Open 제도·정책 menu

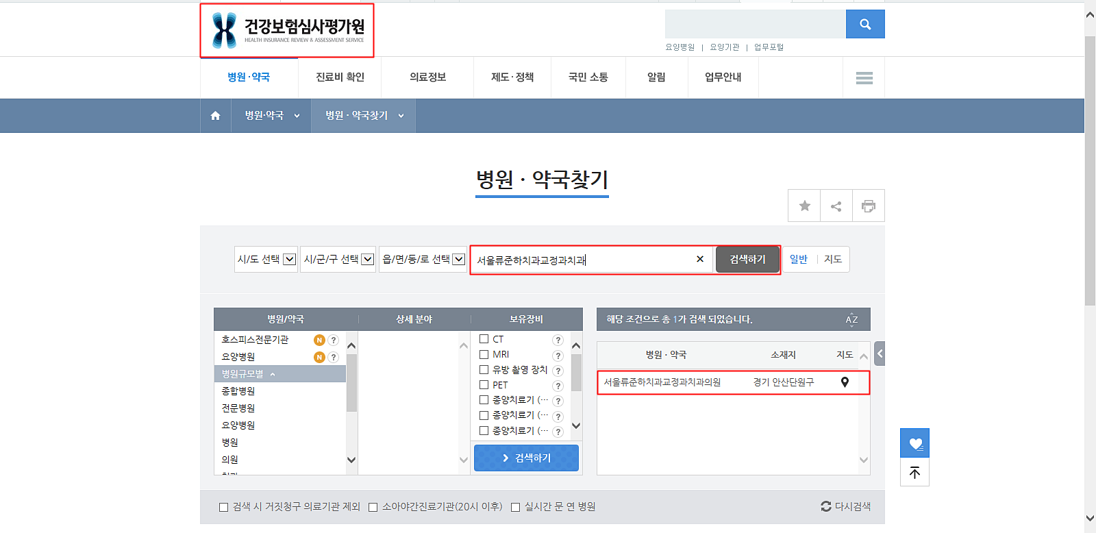tap(512, 77)
